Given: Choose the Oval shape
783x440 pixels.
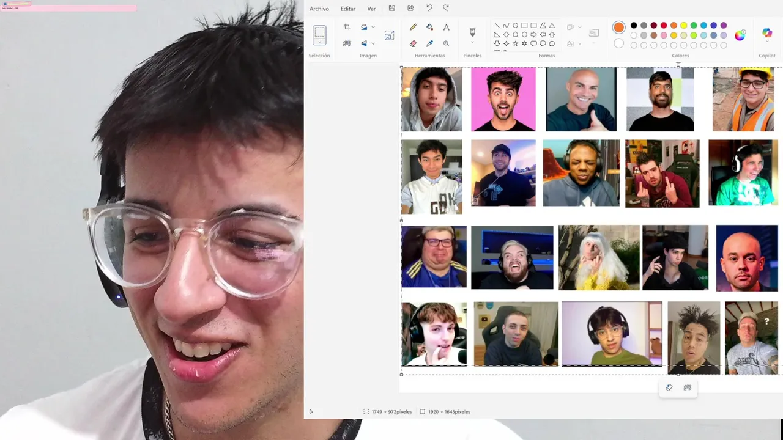Looking at the screenshot, I should 515,26.
